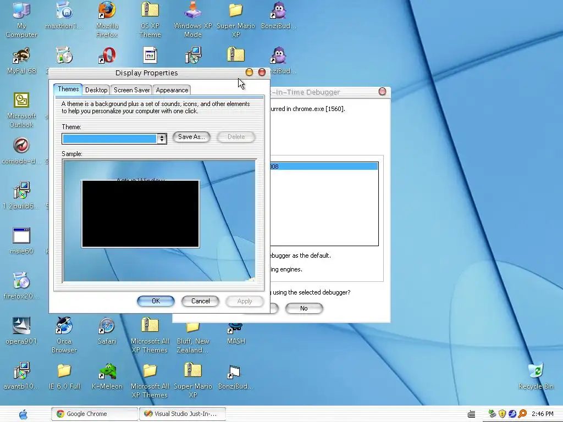Select the highlighted debugger list entry
563x422 pixels.
(x=324, y=166)
